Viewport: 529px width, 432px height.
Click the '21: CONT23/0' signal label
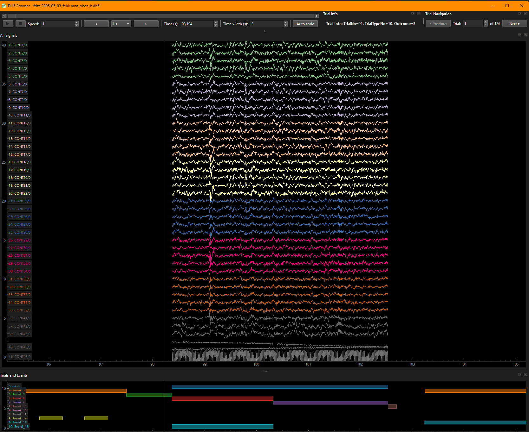[x=19, y=201]
